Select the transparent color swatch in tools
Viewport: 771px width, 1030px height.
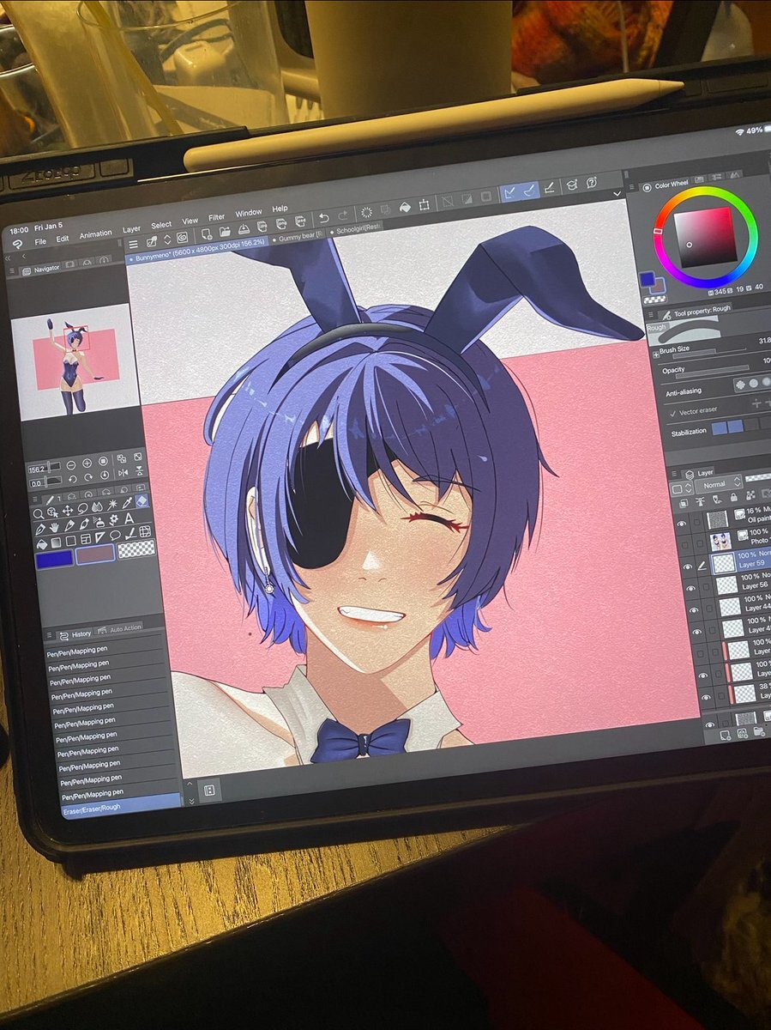[x=136, y=548]
